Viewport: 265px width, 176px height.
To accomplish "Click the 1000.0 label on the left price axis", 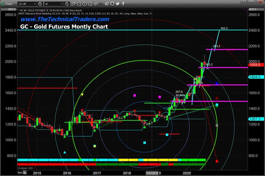I will (x=11, y=140).
